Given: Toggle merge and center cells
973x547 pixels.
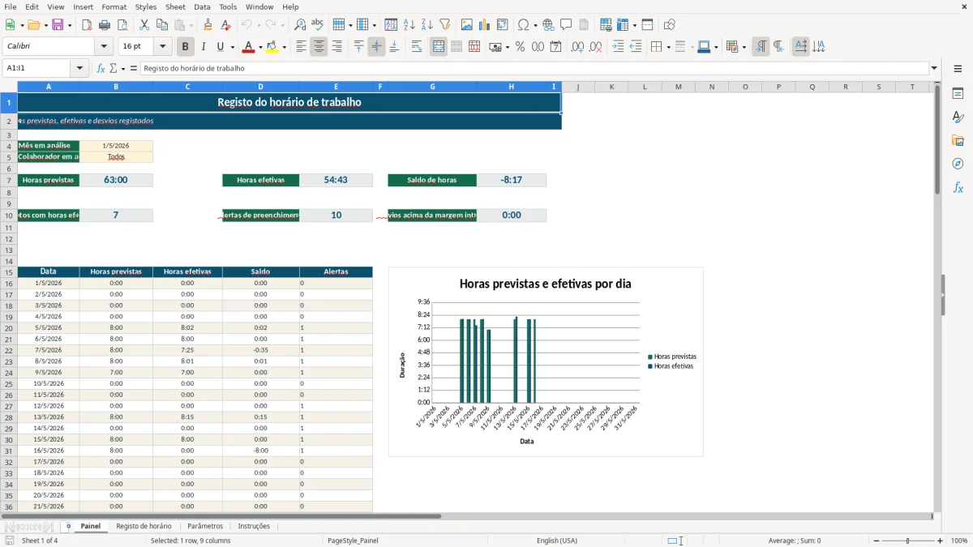Looking at the screenshot, I should pos(439,47).
